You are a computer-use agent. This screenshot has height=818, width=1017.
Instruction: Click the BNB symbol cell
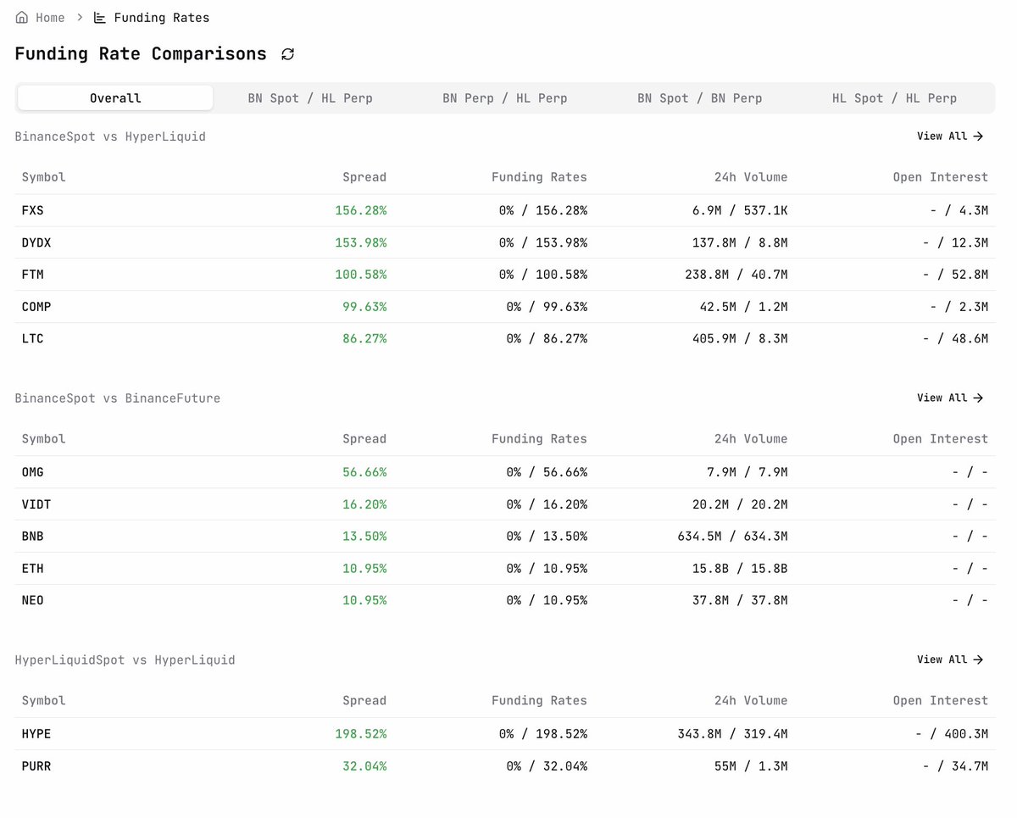click(x=33, y=537)
